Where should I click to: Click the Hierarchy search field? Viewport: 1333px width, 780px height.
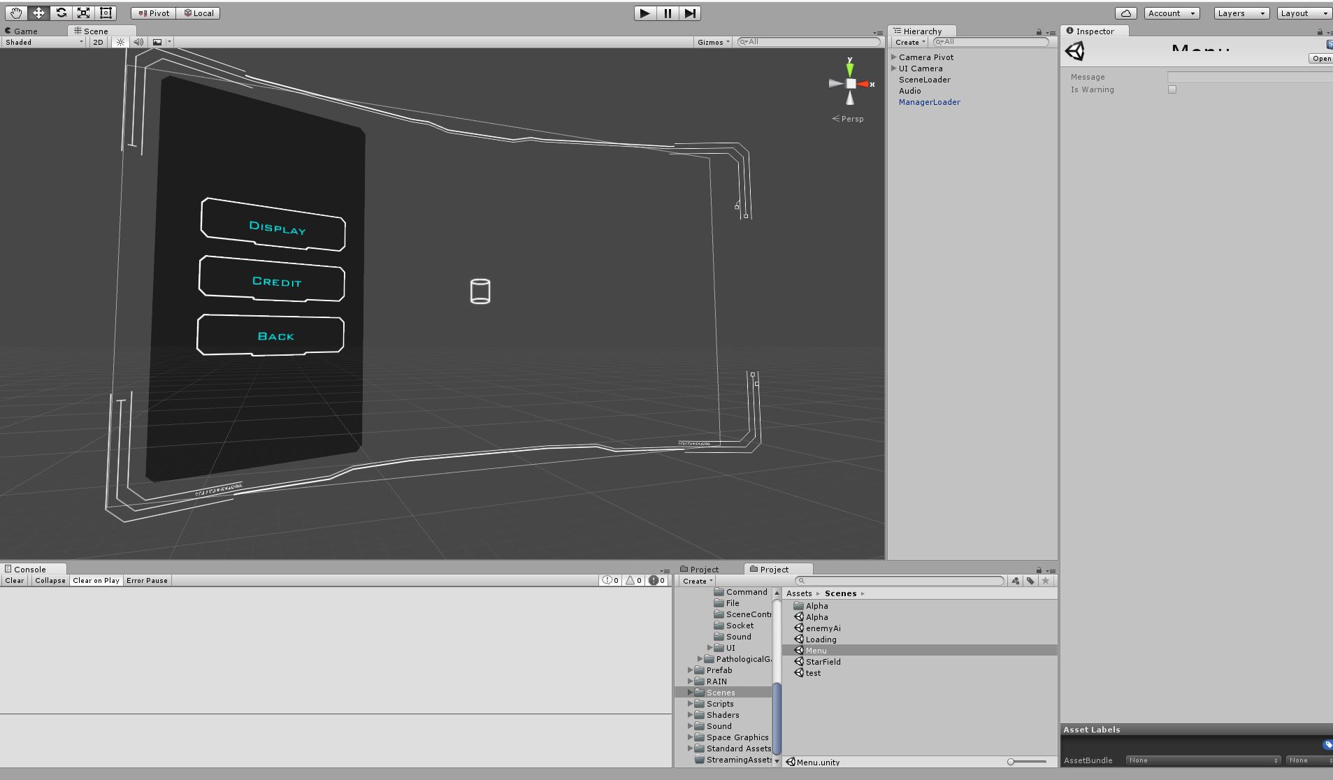tap(991, 42)
